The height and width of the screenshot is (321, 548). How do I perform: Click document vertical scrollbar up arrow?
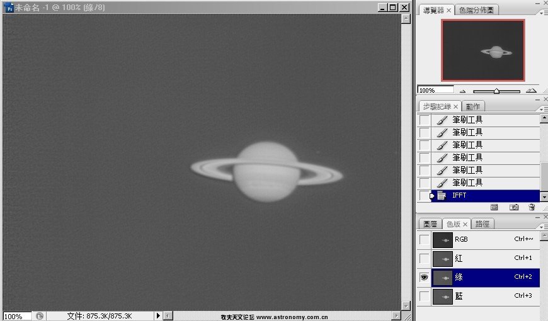(406, 18)
